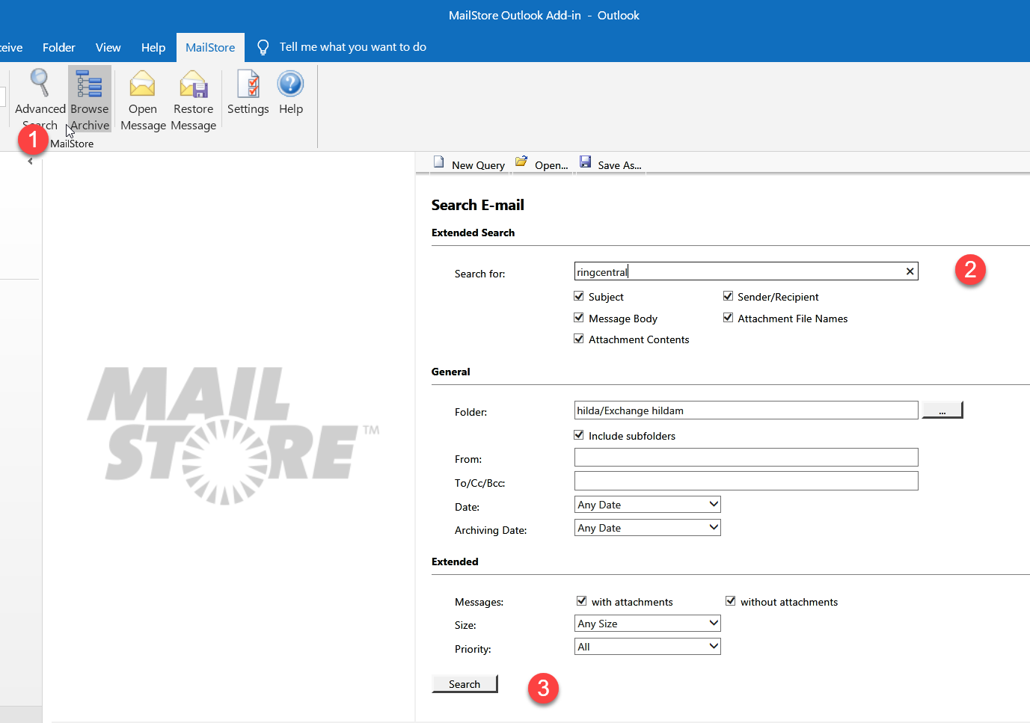Image resolution: width=1030 pixels, height=723 pixels.
Task: Clear the search text with X
Action: (910, 271)
